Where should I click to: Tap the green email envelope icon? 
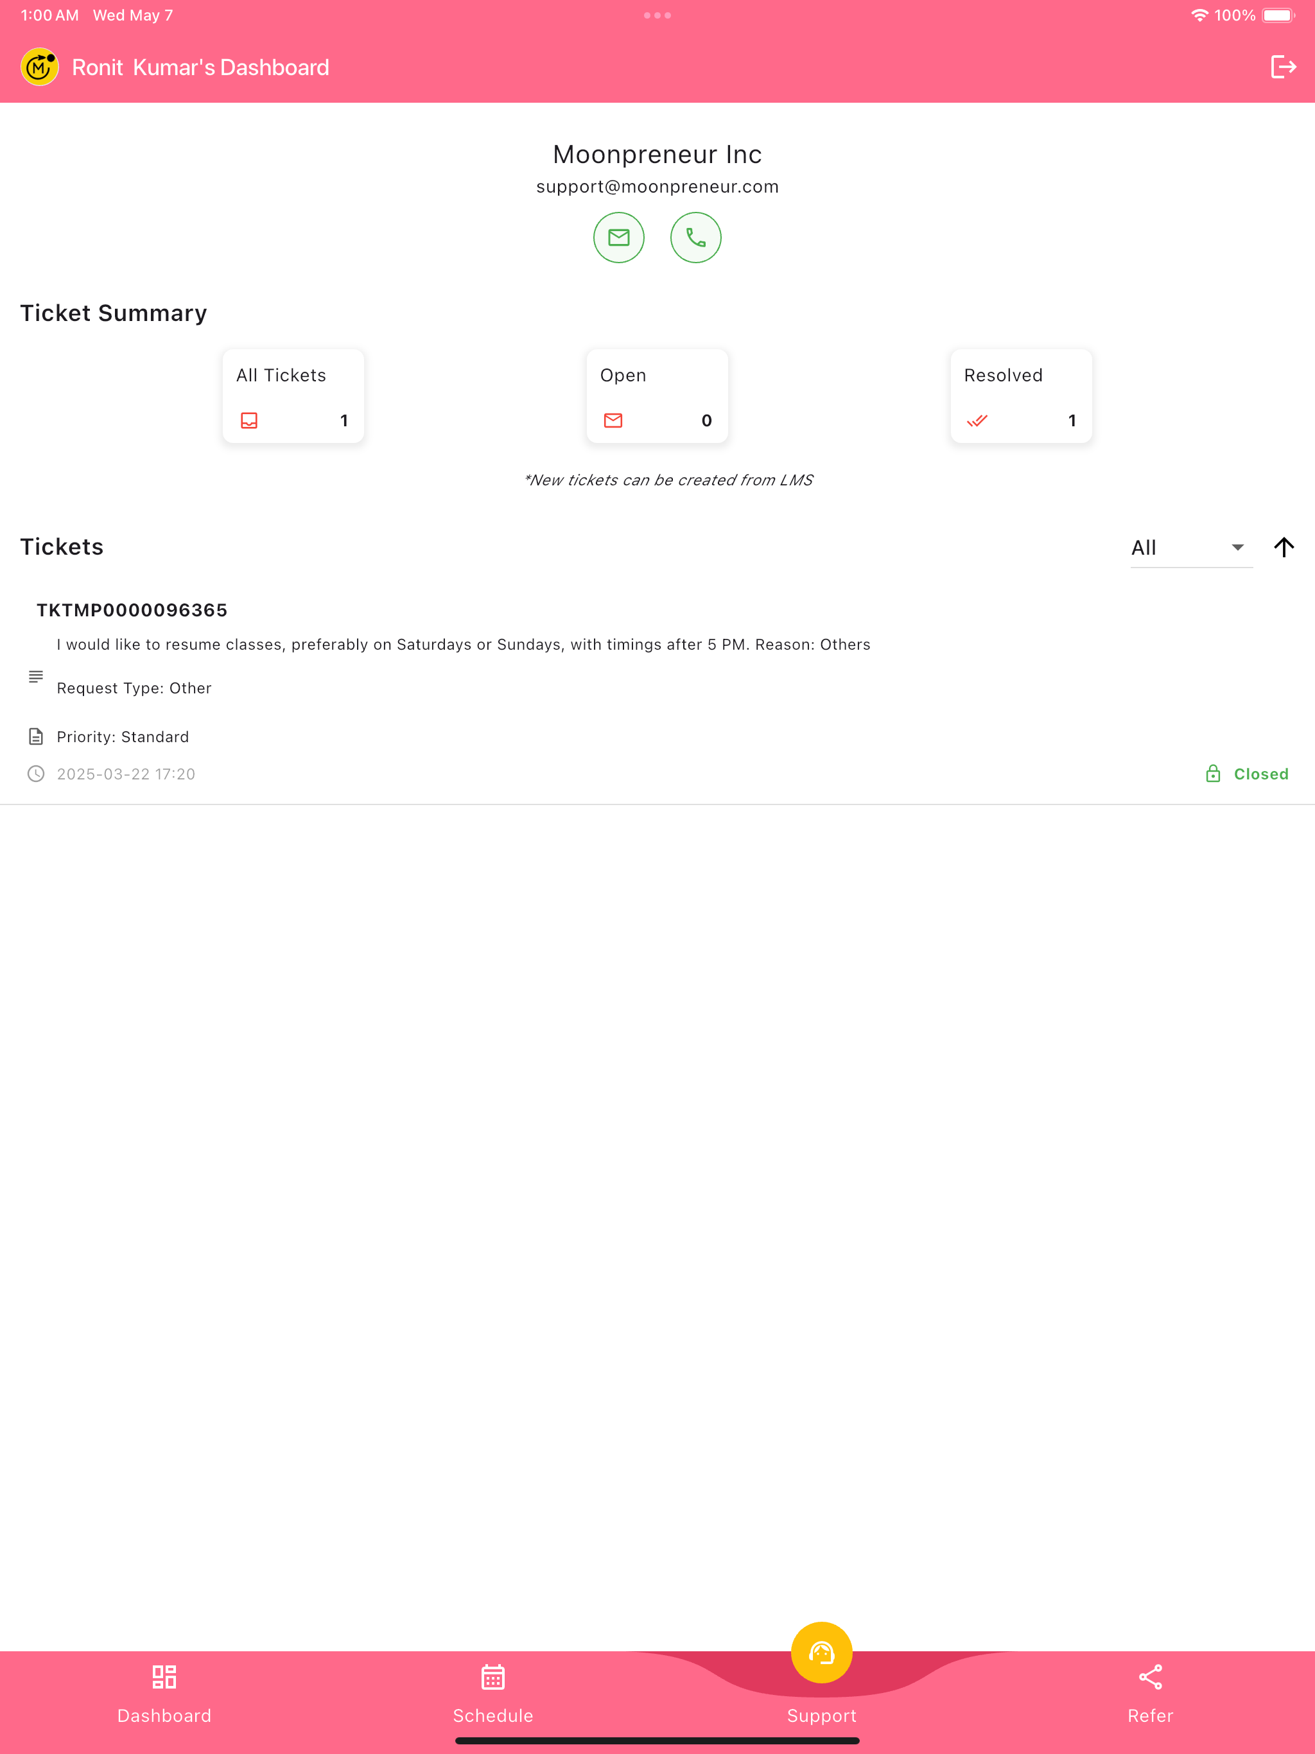[x=618, y=237]
